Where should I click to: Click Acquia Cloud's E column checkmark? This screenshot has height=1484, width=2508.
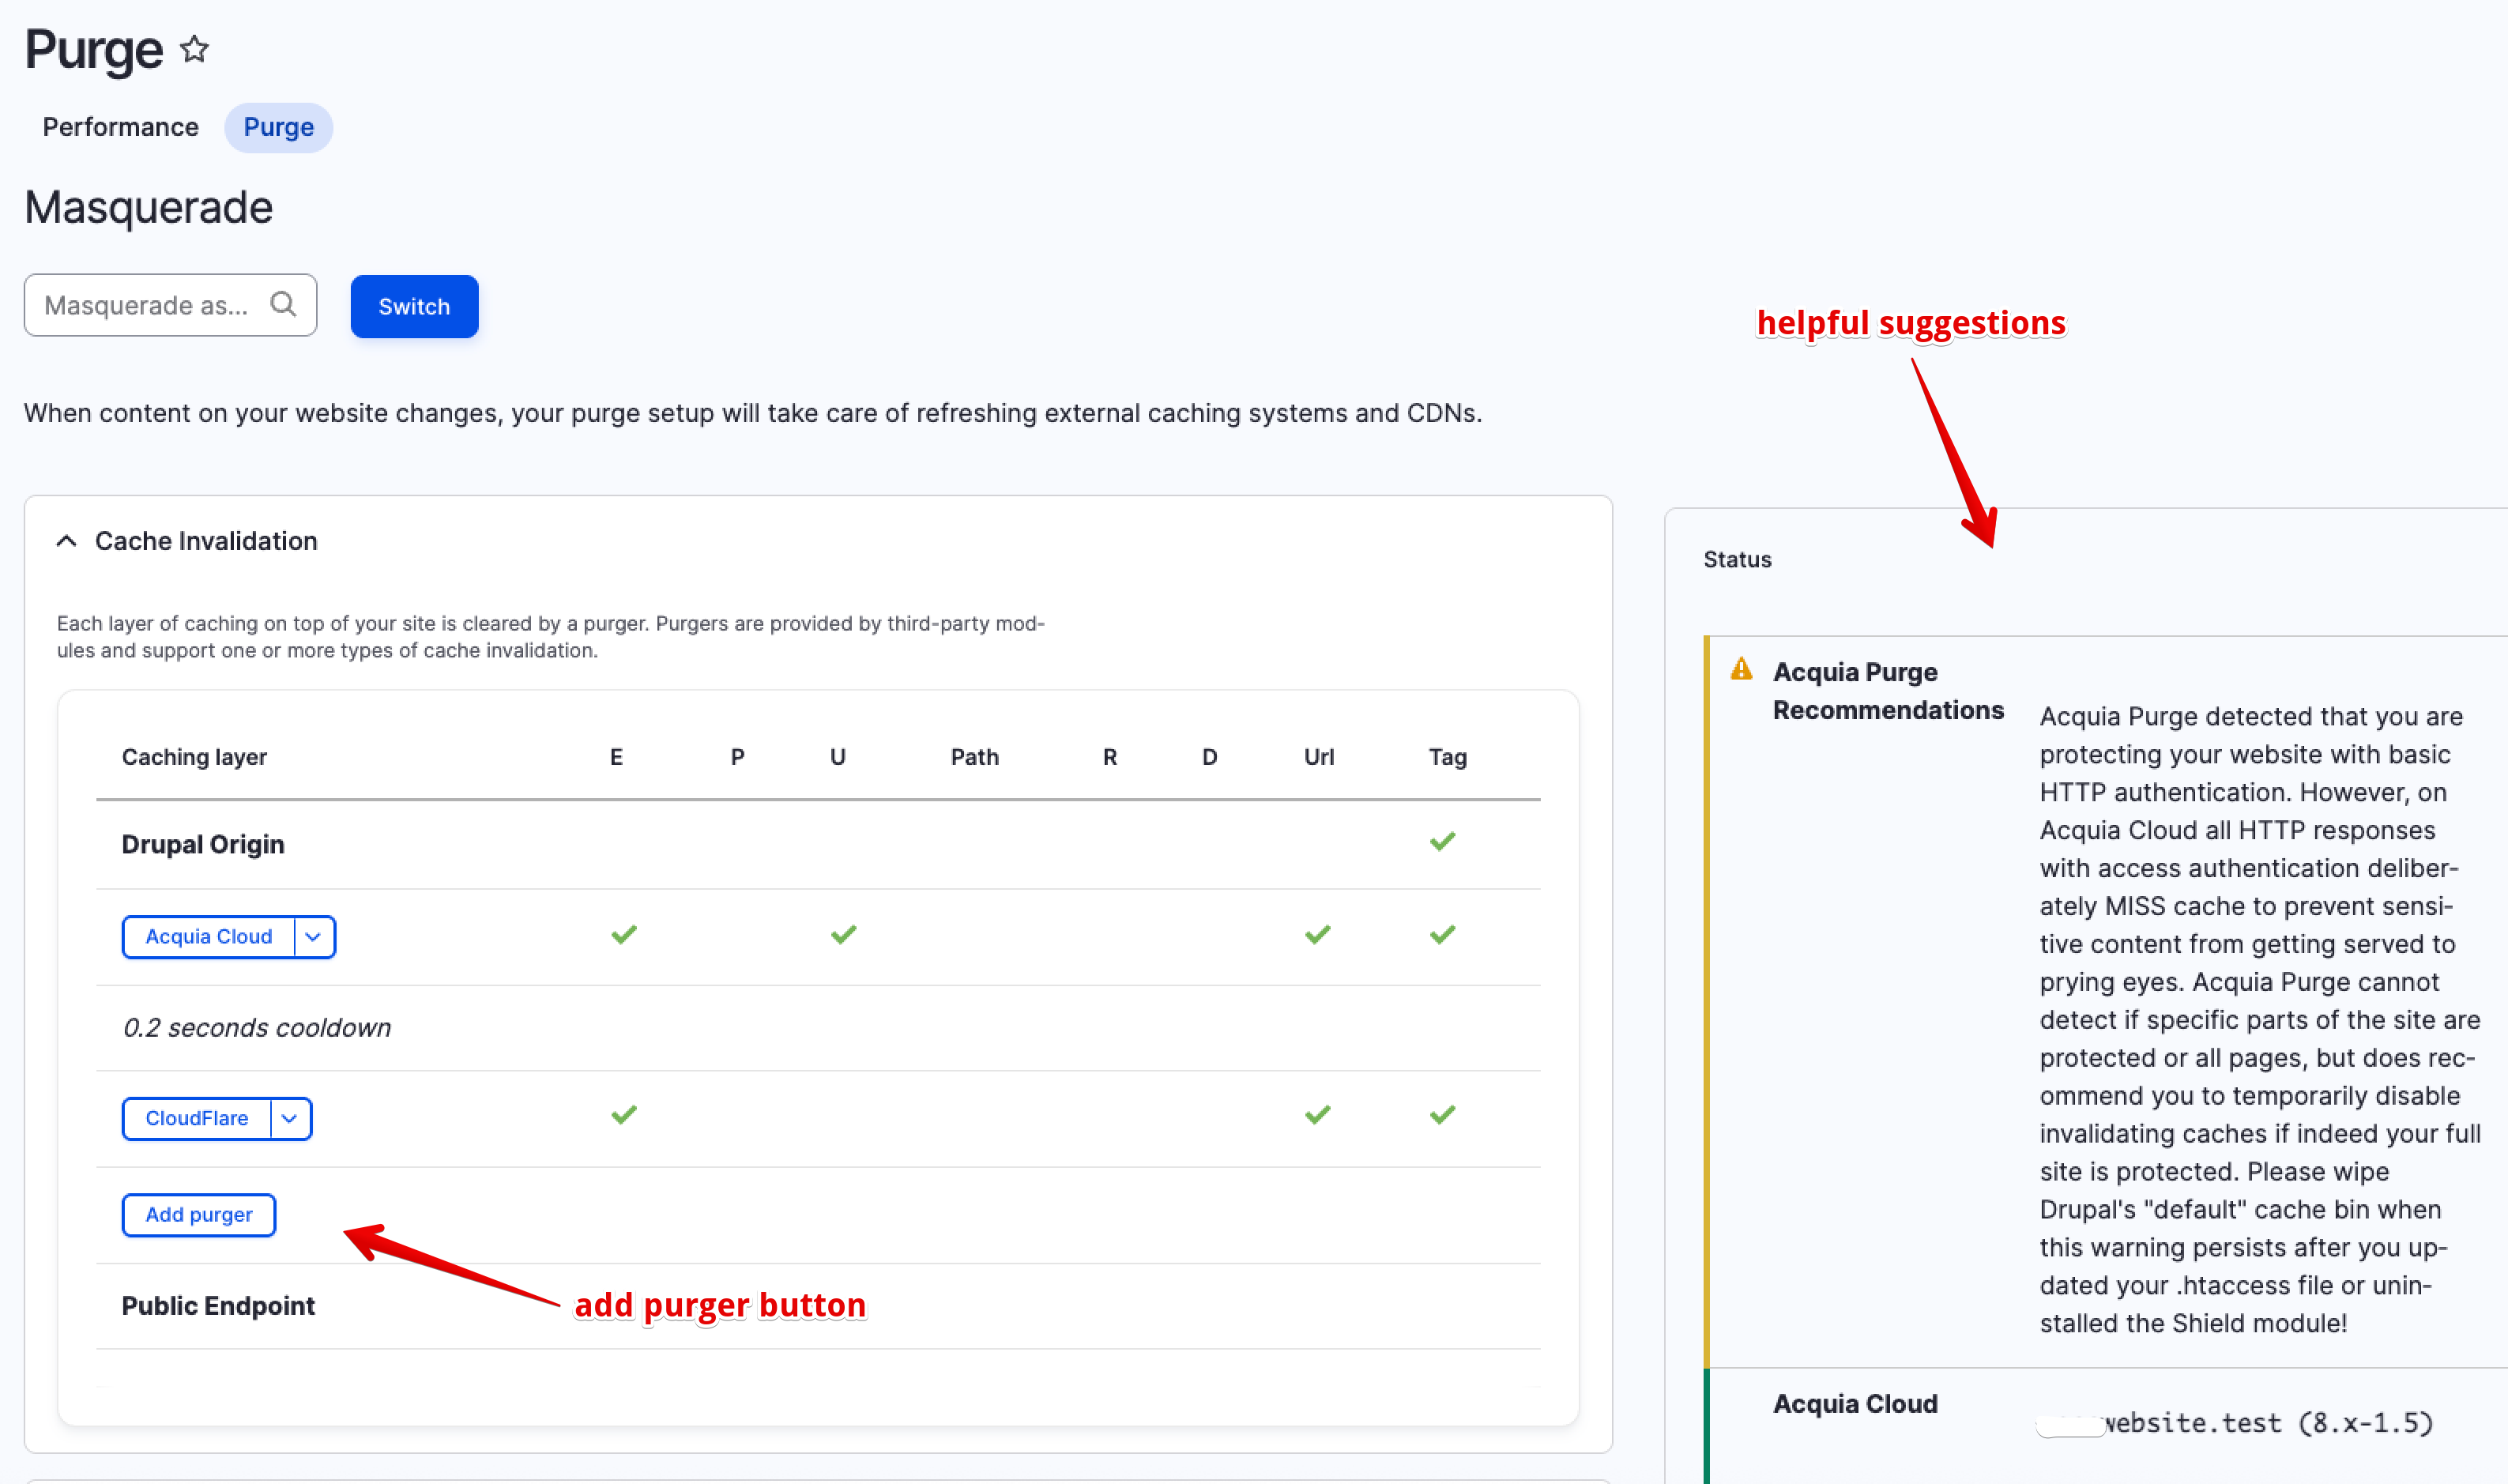pos(624,935)
